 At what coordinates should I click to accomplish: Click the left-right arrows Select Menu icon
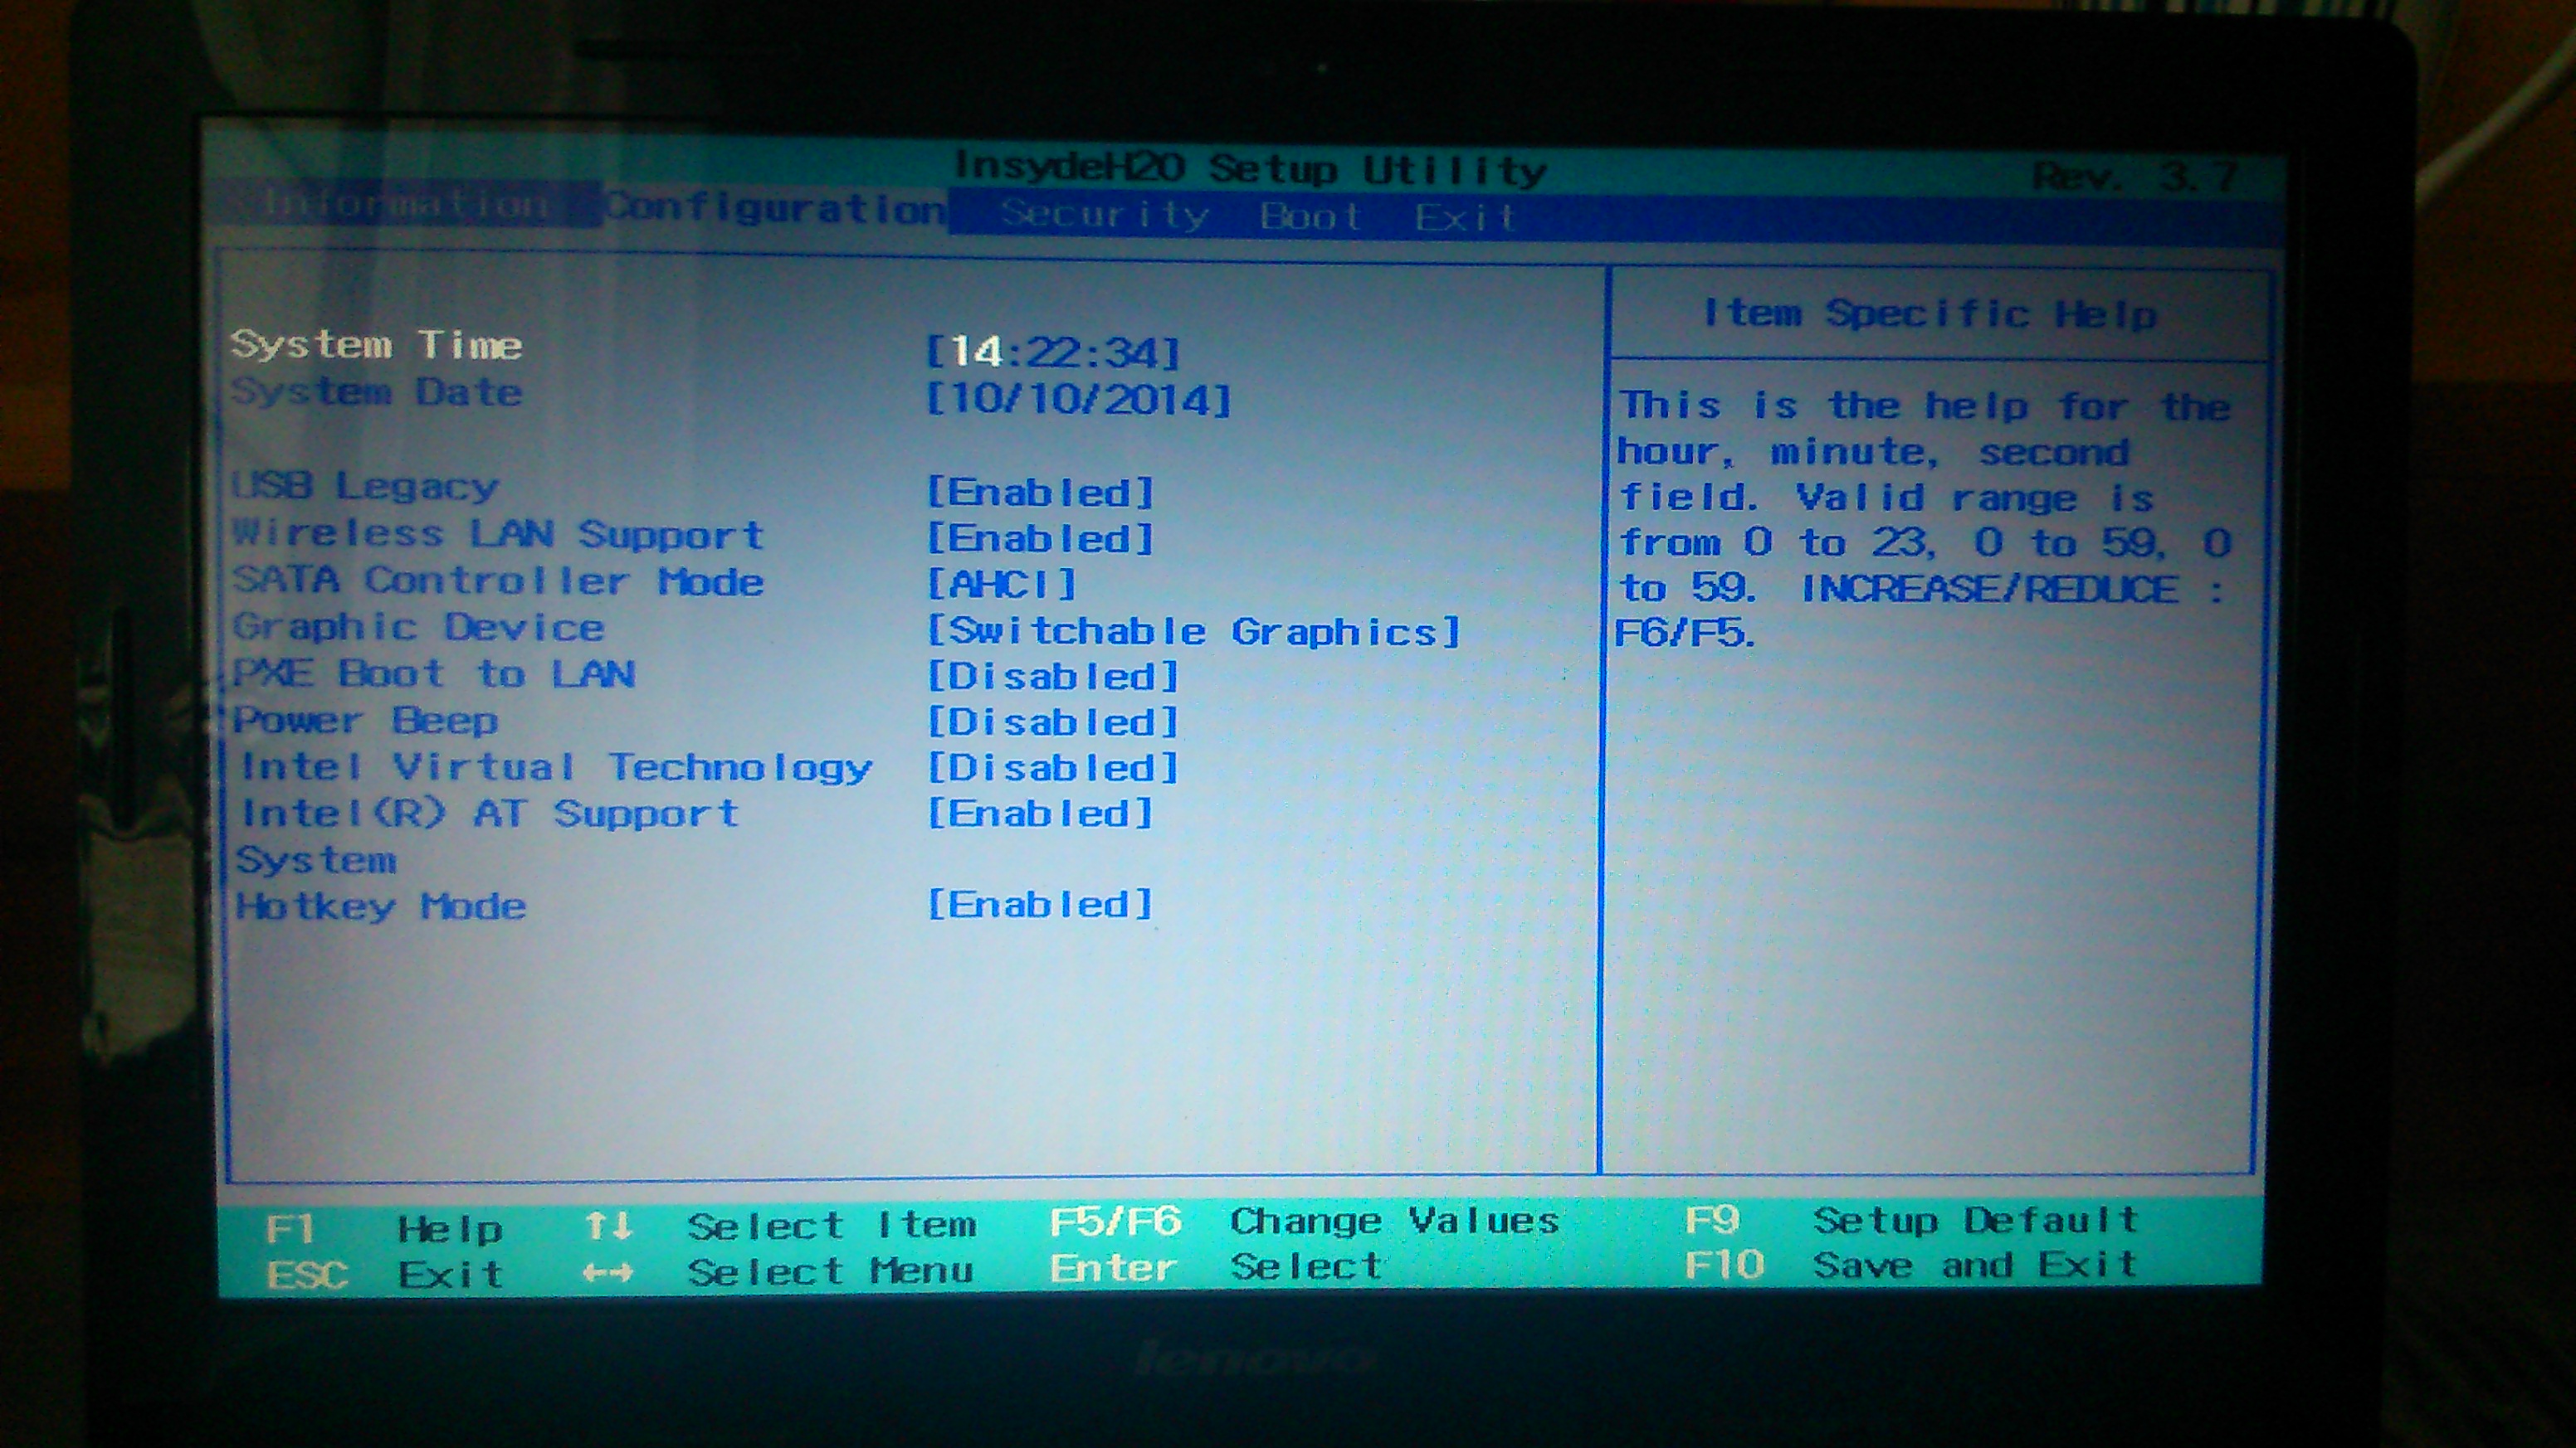(x=608, y=1272)
